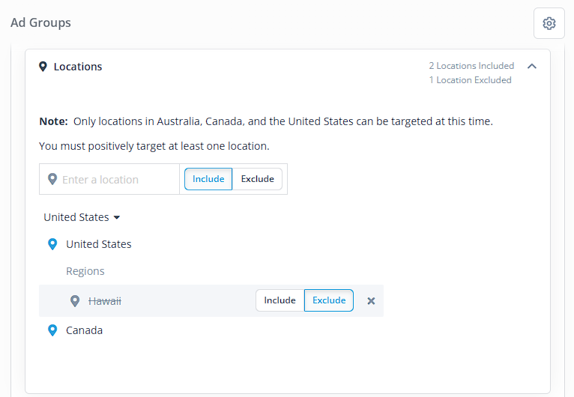The width and height of the screenshot is (574, 397).
Task: Select Exclude toggle next to location field
Action: [257, 179]
